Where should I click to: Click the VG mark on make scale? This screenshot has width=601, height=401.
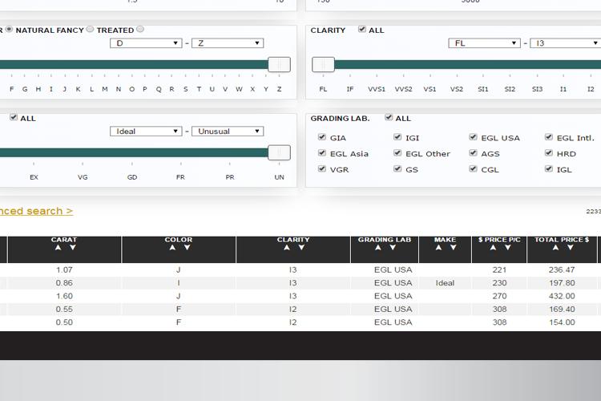83,177
